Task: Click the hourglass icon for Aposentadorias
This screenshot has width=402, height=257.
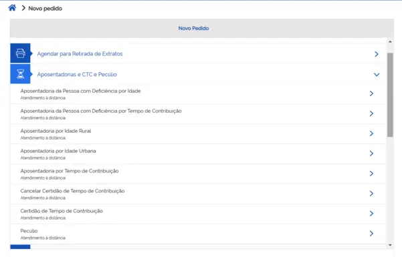Action: click(x=20, y=74)
